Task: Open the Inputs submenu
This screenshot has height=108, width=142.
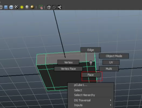Action: (x=91, y=105)
